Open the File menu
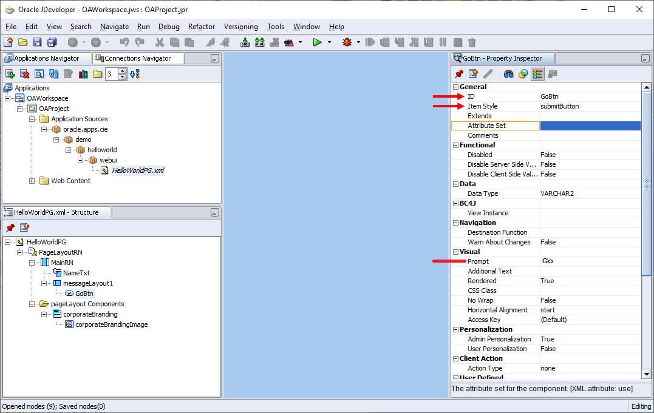Viewport: 654px width, 413px height. 11,27
